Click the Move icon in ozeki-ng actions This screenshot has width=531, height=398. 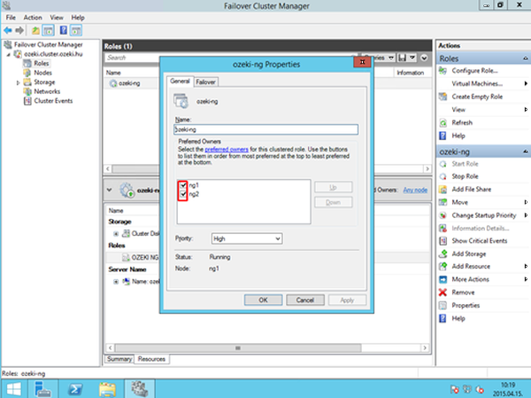[x=442, y=202]
